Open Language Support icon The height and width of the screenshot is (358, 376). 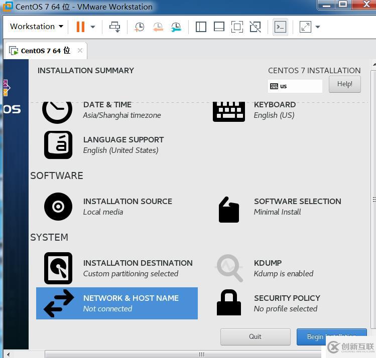(58, 144)
